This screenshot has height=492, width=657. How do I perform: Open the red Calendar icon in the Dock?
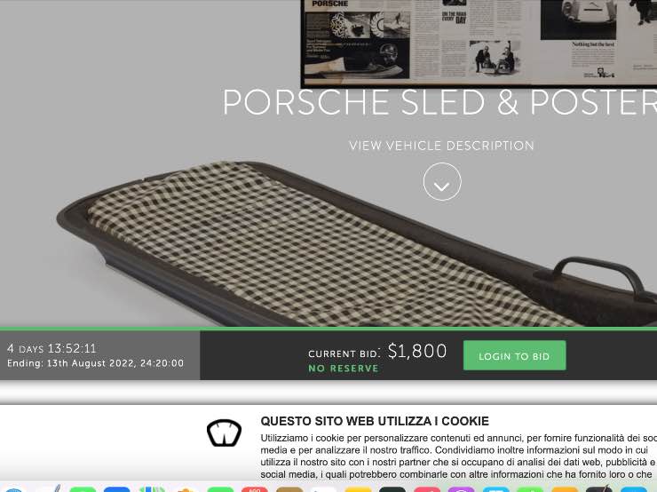coord(254,488)
